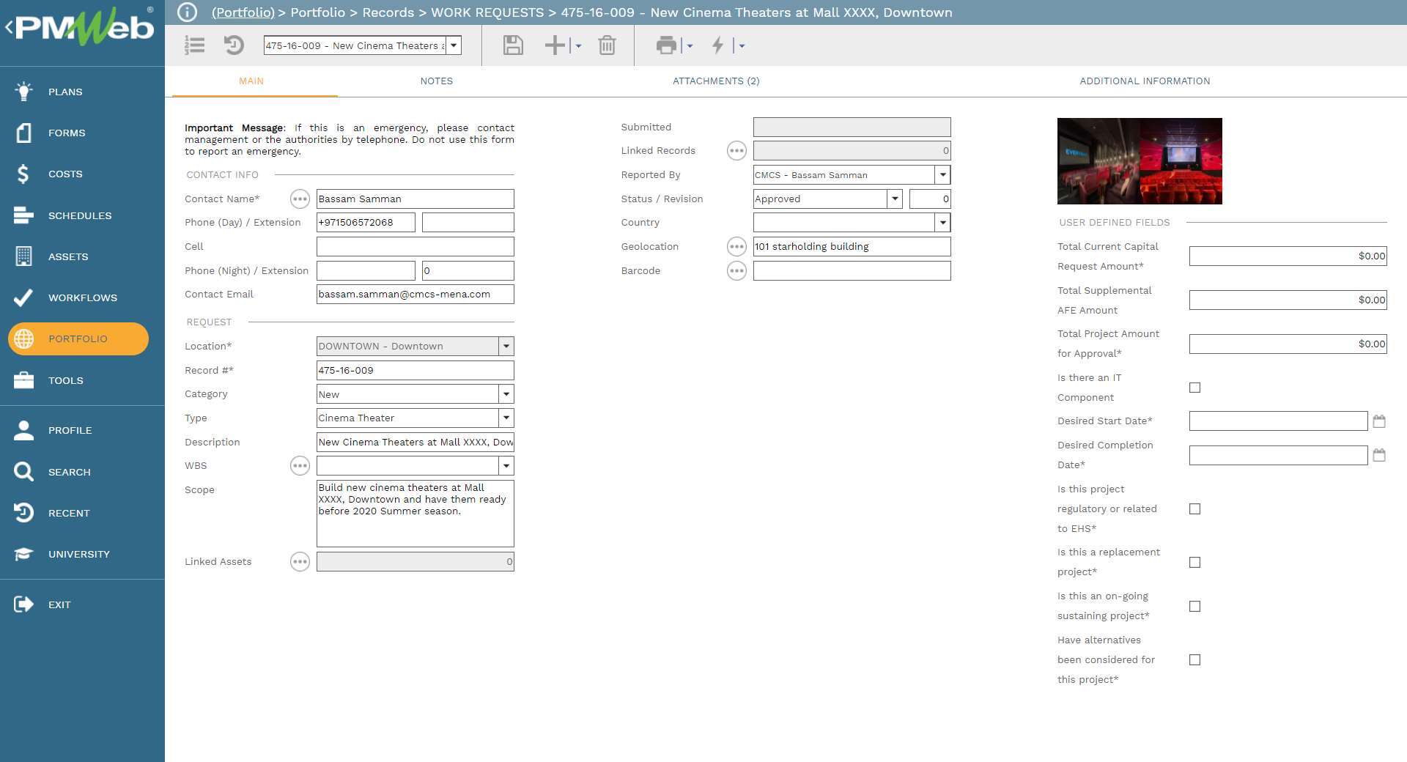This screenshot has width=1407, height=762.
Task: Click the lightning bolt actions icon
Action: (x=718, y=45)
